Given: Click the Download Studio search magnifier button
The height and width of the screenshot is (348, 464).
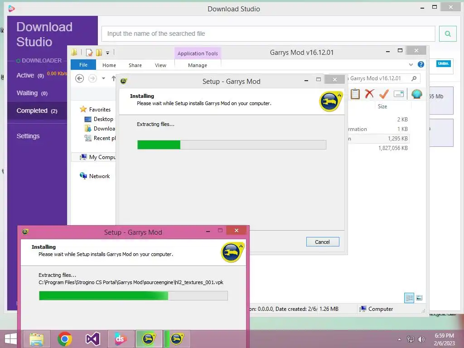Looking at the screenshot, I should click(x=448, y=34).
